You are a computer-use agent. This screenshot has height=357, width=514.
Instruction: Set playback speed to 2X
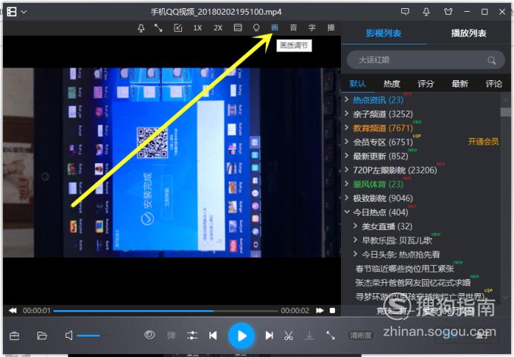(x=218, y=28)
